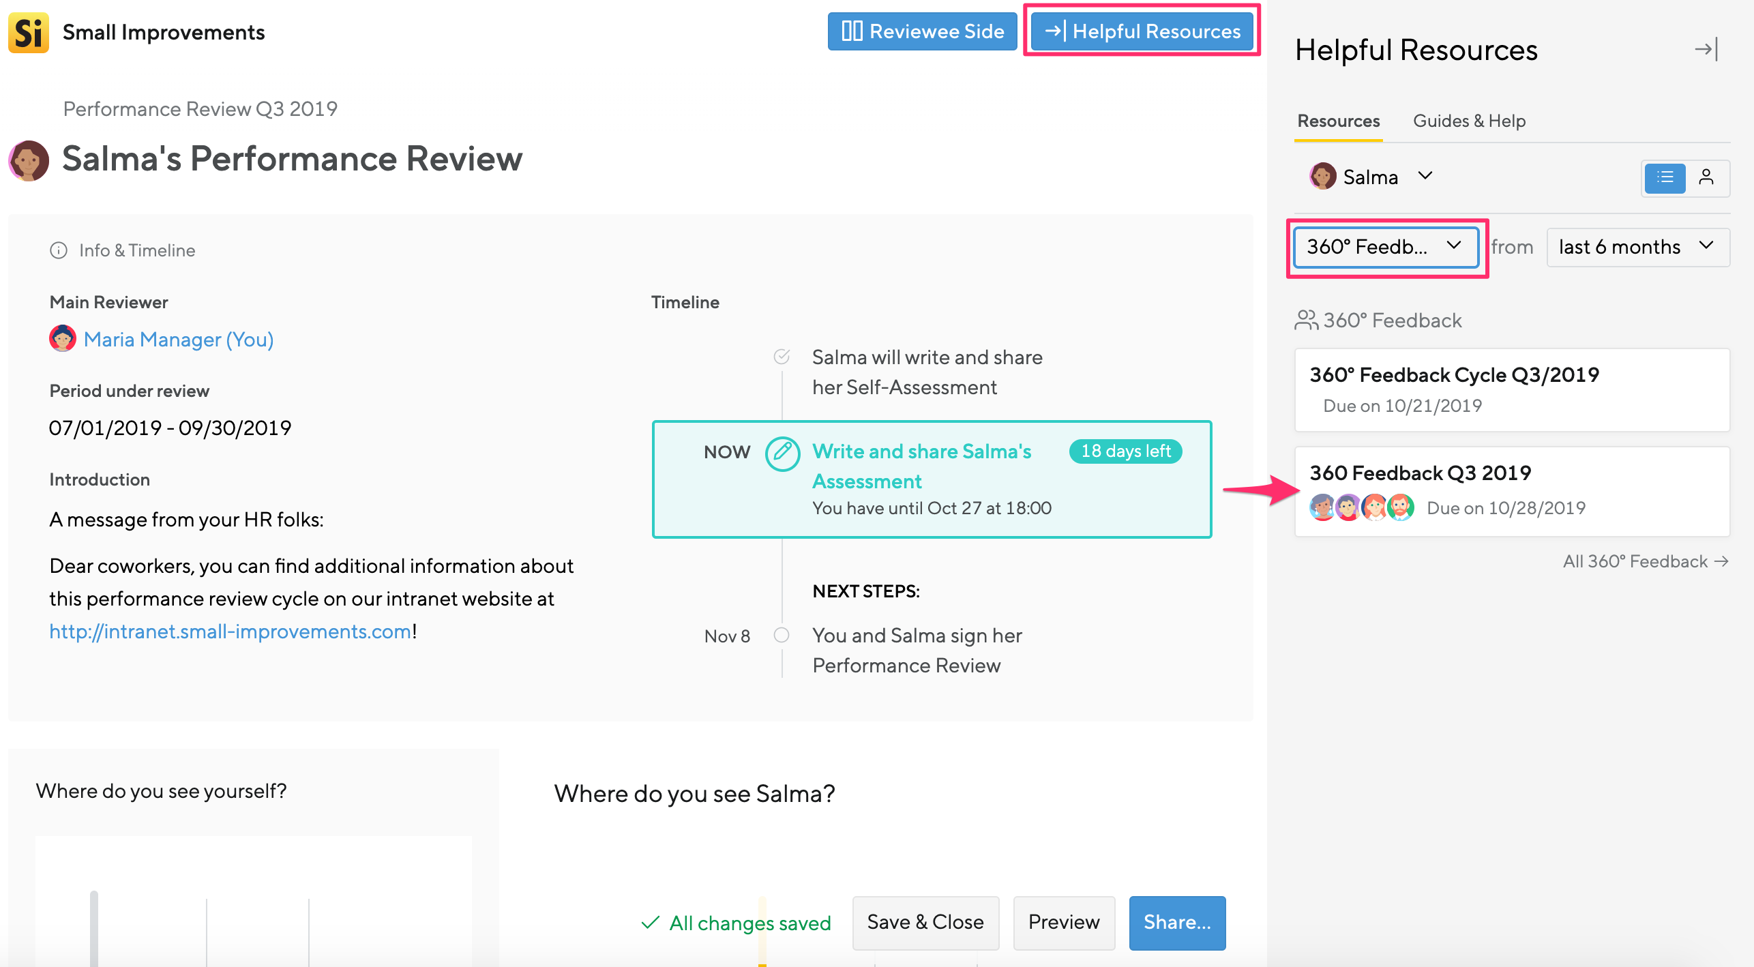Click the Small Improvements Si logo

[x=29, y=32]
